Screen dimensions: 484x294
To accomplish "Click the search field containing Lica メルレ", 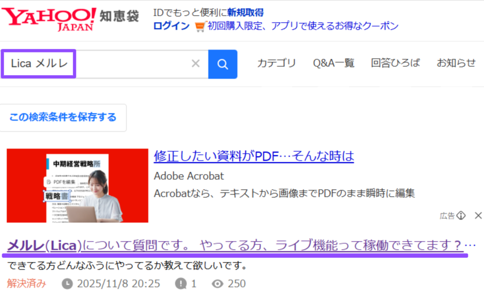I will 105,64.
